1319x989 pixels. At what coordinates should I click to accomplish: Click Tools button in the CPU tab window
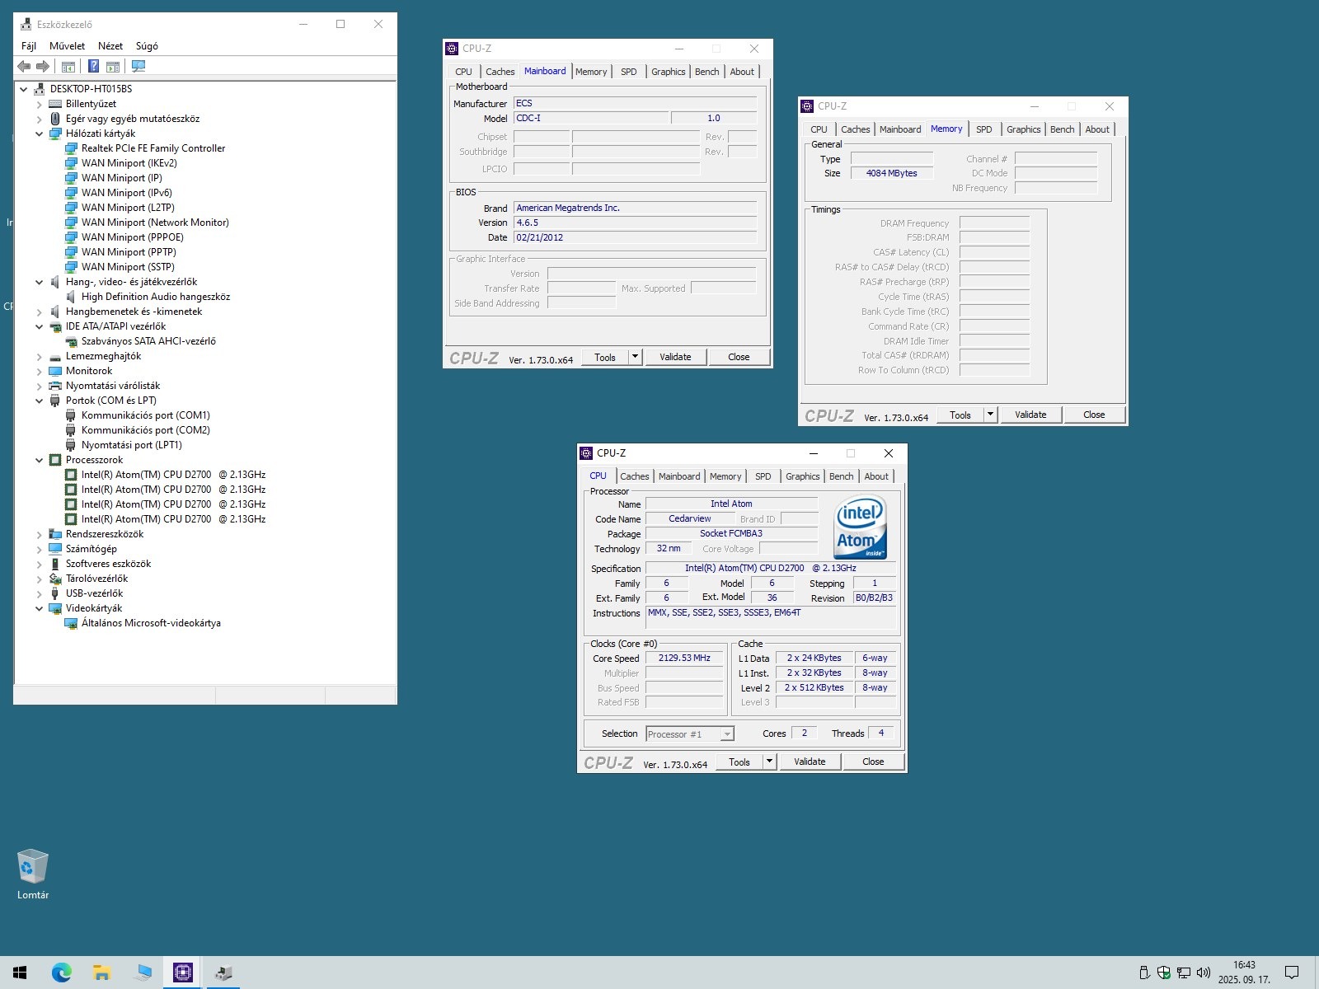point(739,762)
